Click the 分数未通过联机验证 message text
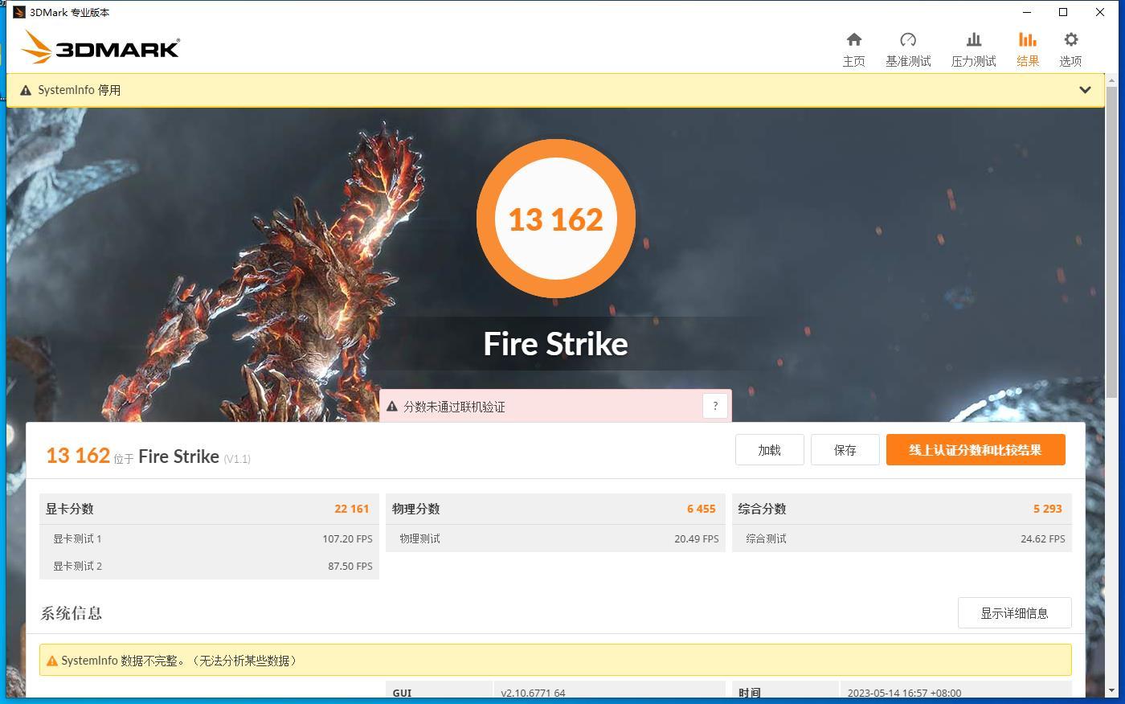1125x704 pixels. 454,407
